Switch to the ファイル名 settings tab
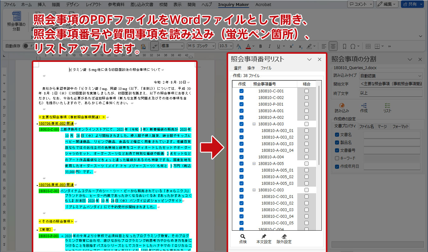This screenshot has width=428, height=252. click(366, 126)
